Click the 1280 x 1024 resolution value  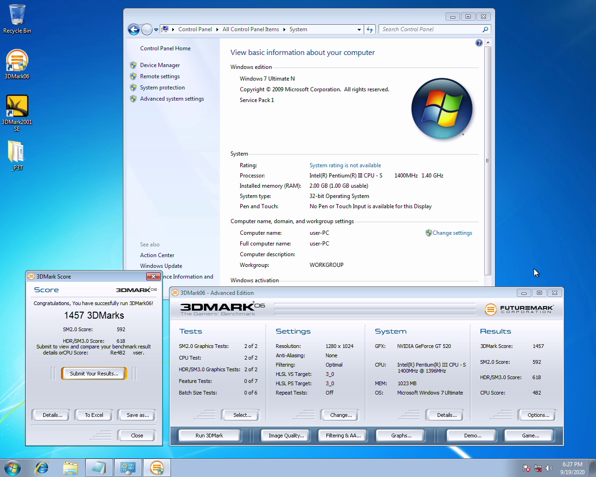click(x=339, y=346)
